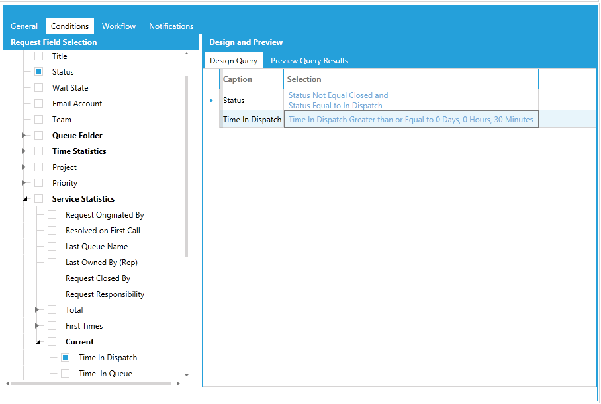The image size is (601, 404).
Task: Click the Caption column header
Action: click(252, 79)
